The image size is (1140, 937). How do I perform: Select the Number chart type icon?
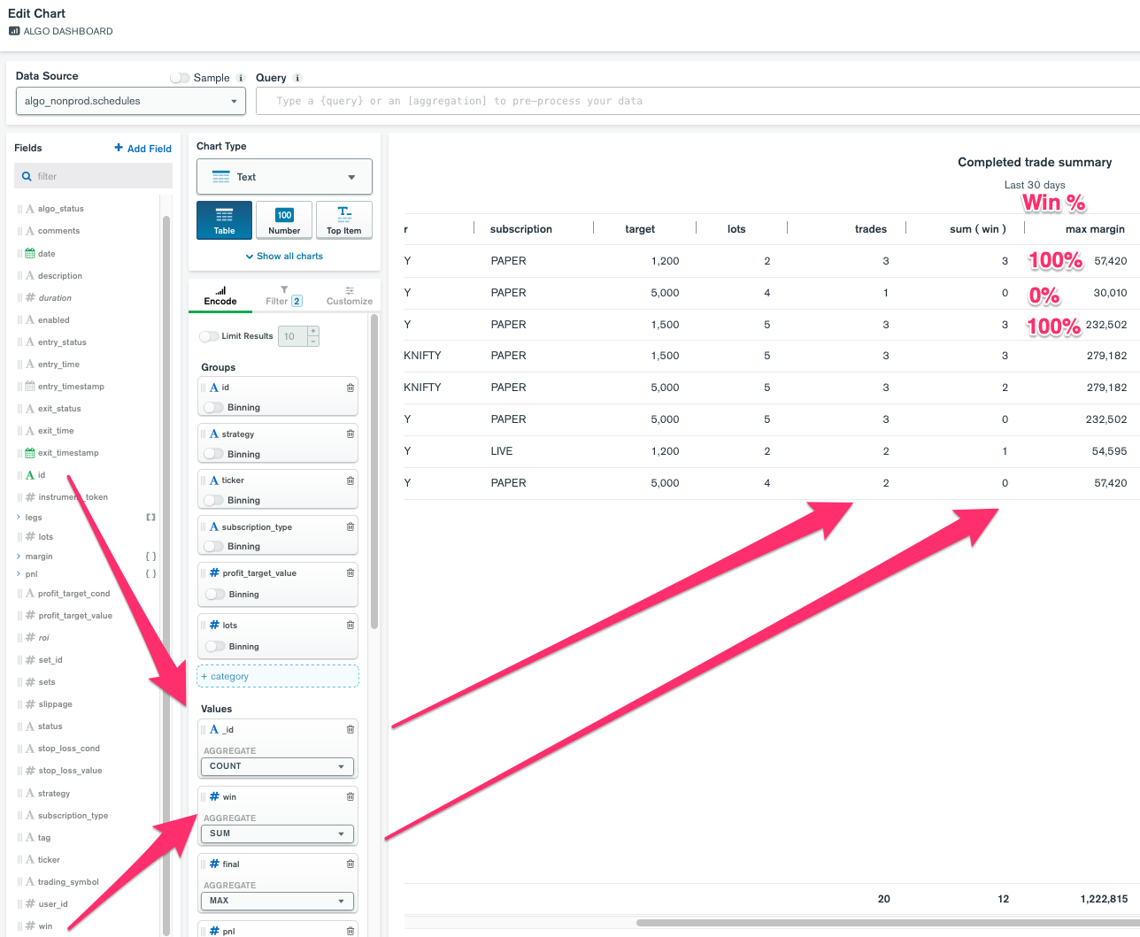click(x=284, y=219)
